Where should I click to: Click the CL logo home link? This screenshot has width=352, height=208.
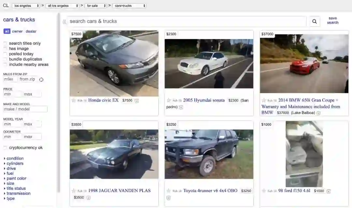coord(6,6)
